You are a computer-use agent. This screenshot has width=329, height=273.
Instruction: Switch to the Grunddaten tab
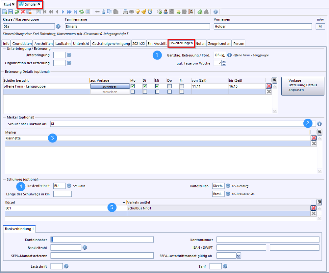tap(22, 44)
